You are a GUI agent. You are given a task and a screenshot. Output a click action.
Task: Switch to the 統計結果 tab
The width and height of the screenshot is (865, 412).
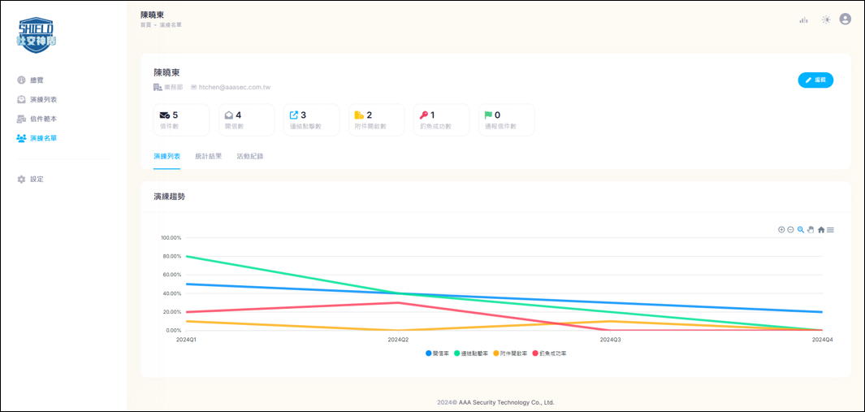[x=209, y=156]
